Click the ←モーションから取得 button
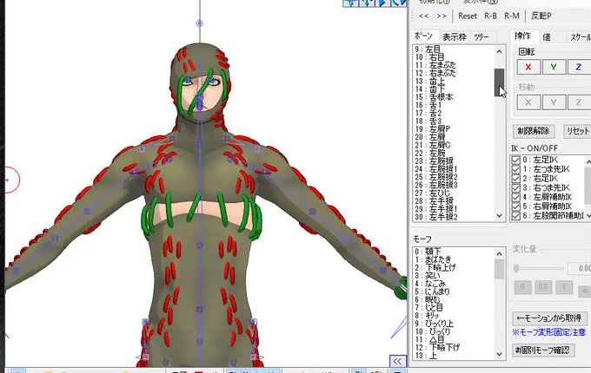This screenshot has width=591, height=373. [x=548, y=318]
